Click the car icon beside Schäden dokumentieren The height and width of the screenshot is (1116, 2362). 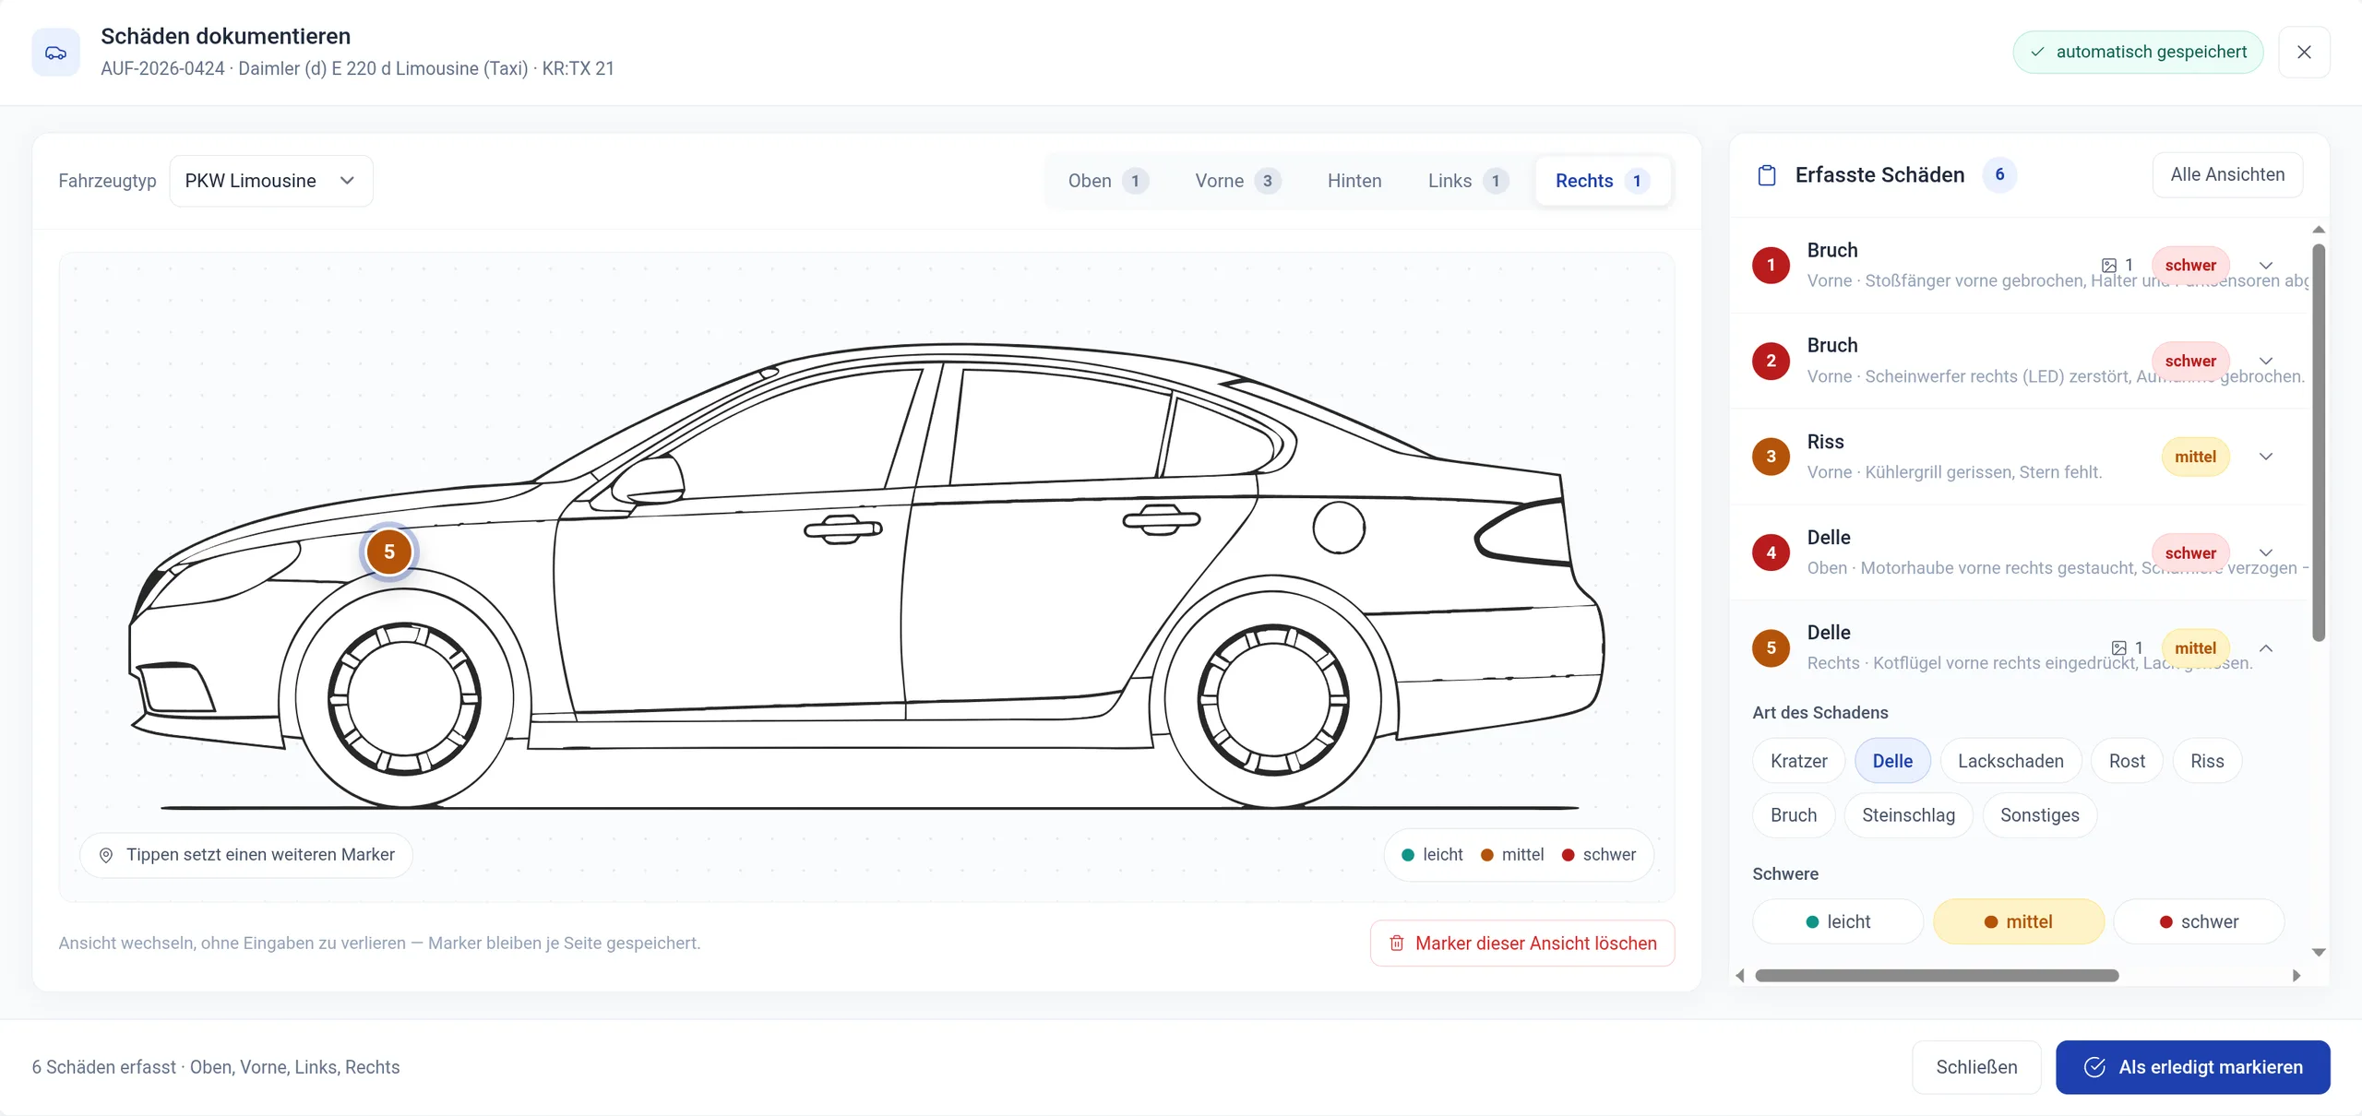55,53
